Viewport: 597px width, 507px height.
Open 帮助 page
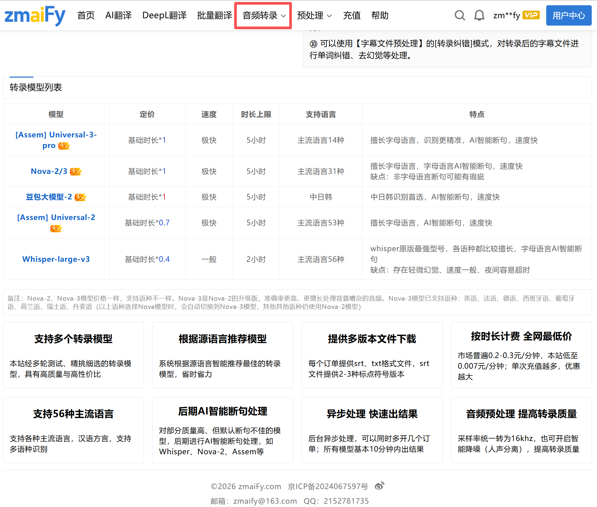380,16
